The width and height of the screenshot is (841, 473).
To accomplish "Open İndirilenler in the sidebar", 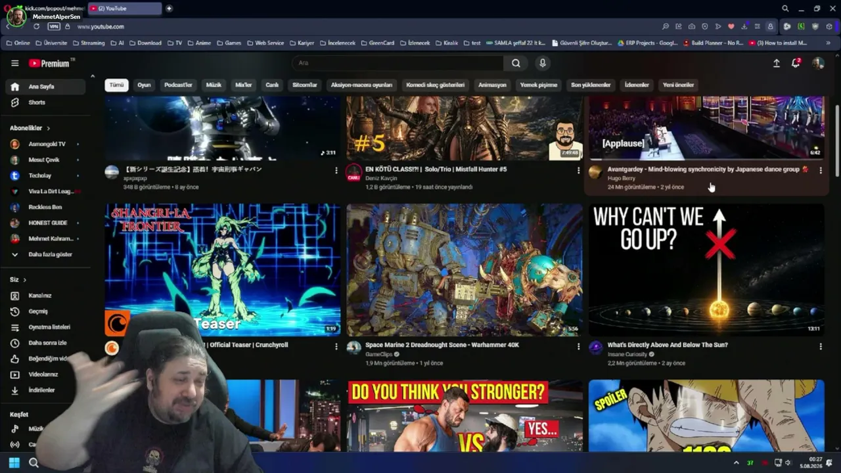I will point(45,390).
